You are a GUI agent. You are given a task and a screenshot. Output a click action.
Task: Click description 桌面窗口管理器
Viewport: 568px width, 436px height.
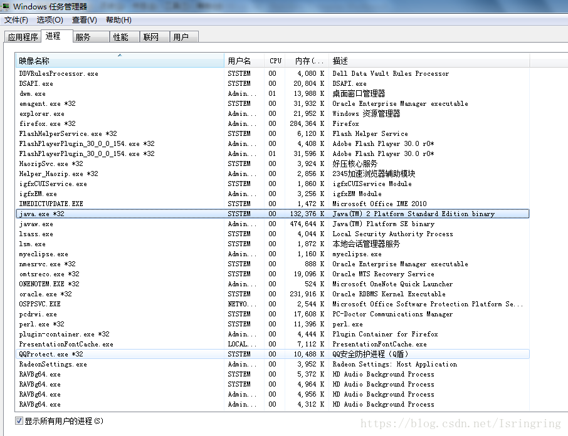tap(359, 93)
